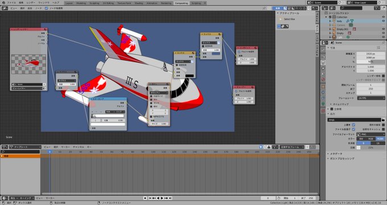Viewport: 387px width, 205px height.
Task: Select the Camera object in the outliner
Action: pyautogui.click(x=341, y=25)
